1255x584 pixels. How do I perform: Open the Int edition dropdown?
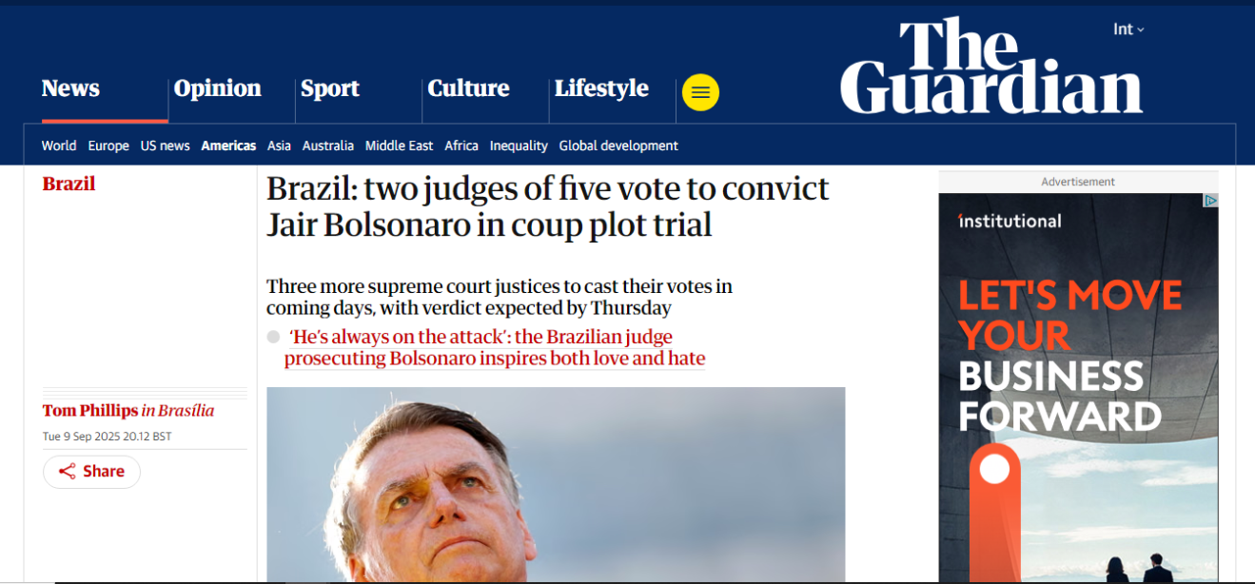coord(1128,29)
